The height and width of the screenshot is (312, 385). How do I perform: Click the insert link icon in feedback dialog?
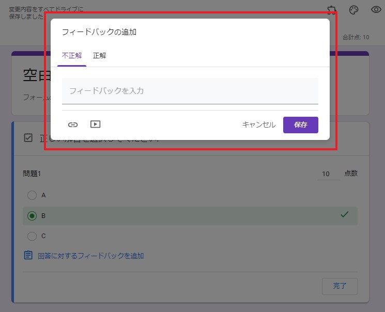[x=73, y=124]
